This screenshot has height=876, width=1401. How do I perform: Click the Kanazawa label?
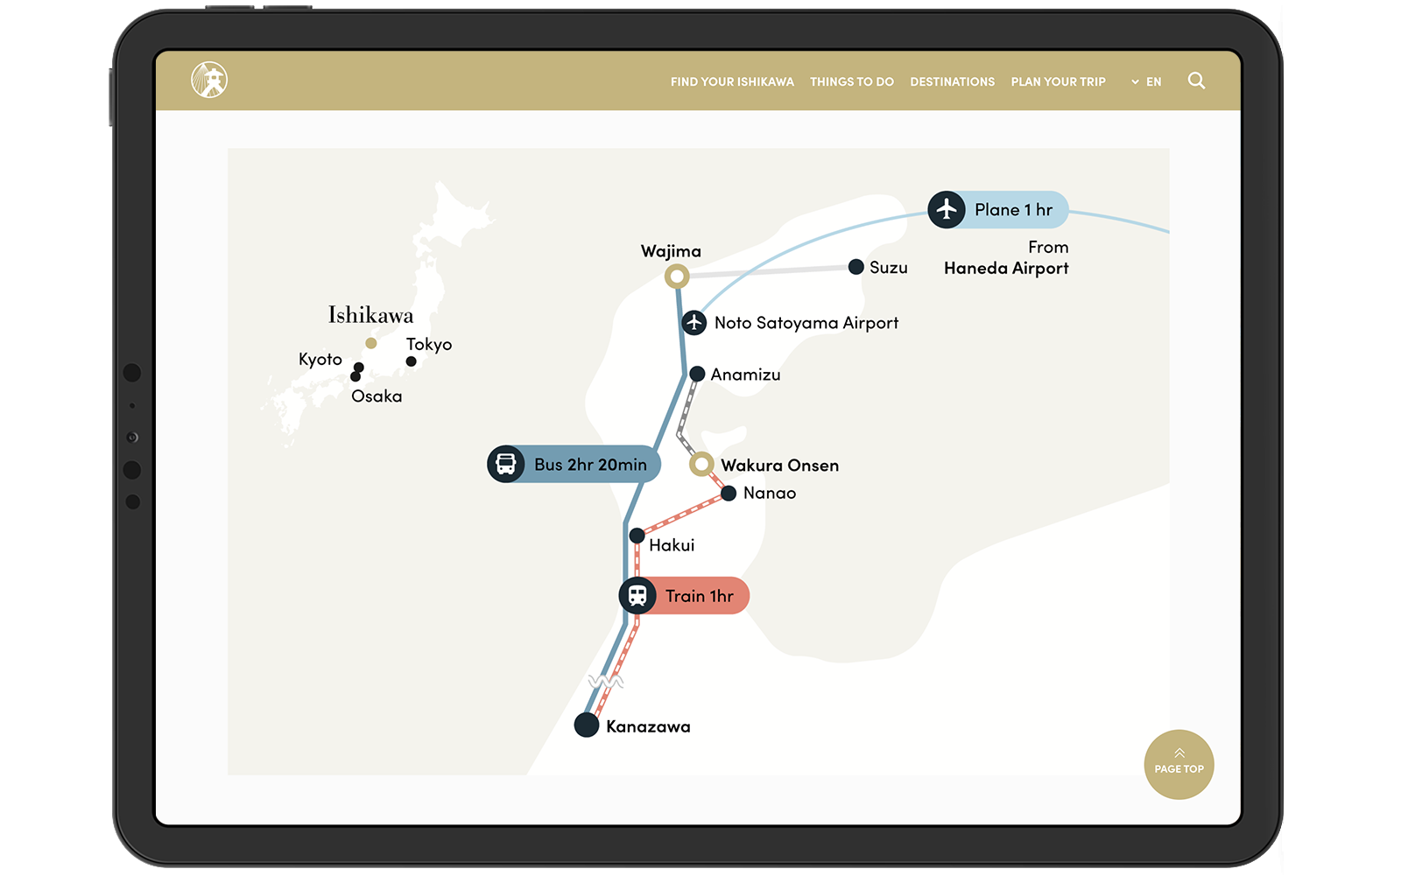pyautogui.click(x=648, y=726)
